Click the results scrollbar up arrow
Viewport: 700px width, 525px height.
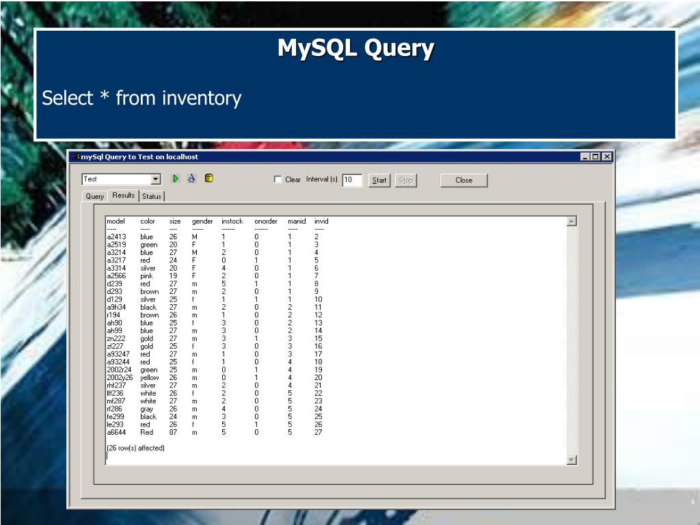(x=571, y=221)
